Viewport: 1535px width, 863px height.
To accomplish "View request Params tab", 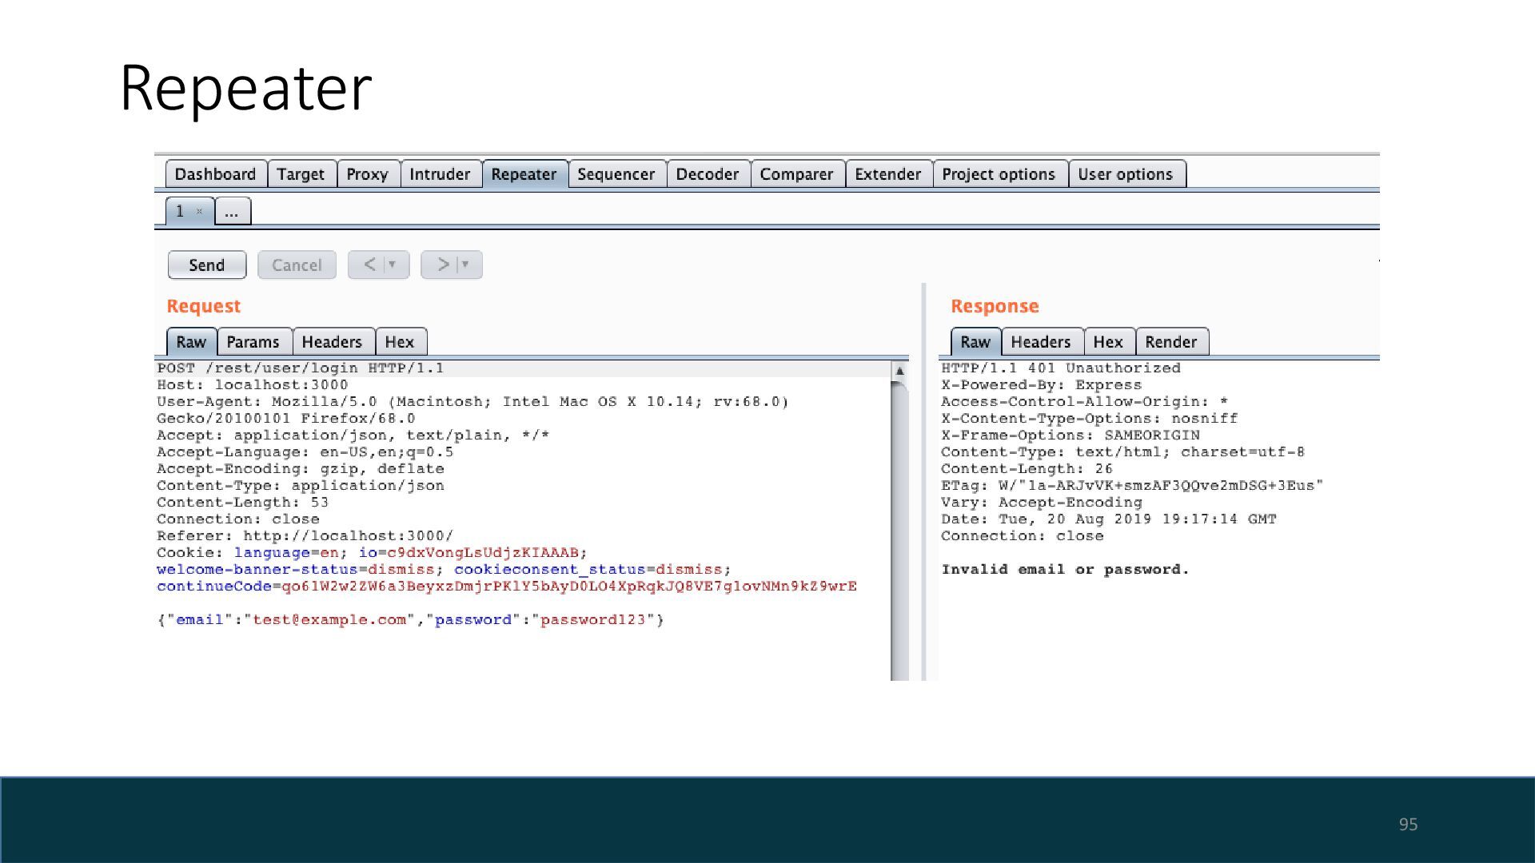I will pyautogui.click(x=253, y=342).
